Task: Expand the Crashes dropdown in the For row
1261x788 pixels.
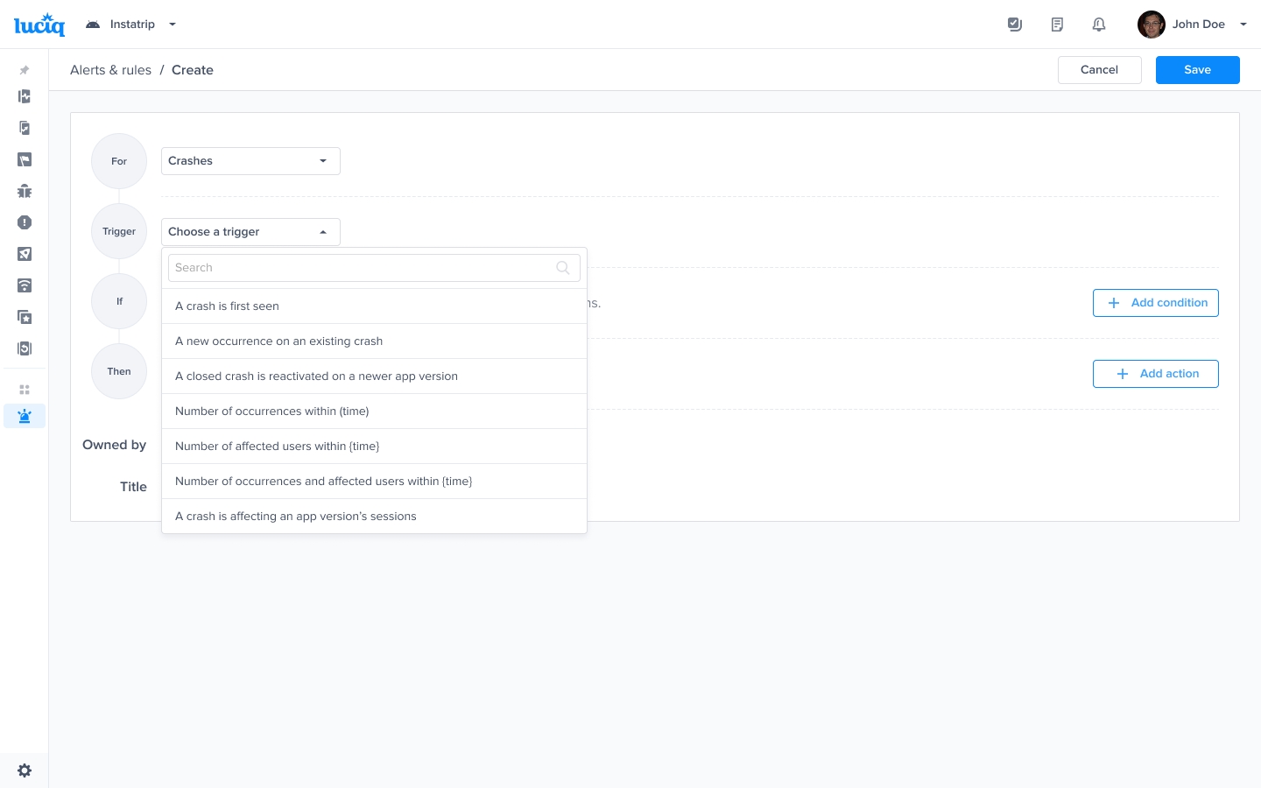Action: click(x=250, y=161)
